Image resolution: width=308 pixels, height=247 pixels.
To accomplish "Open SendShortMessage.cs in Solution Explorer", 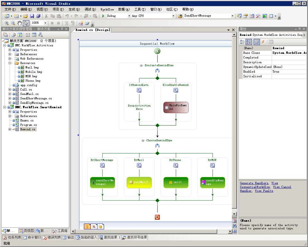I will coord(36,98).
